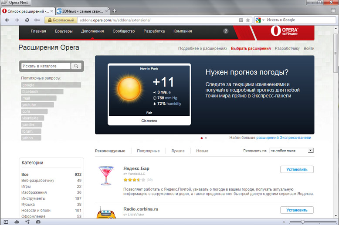Open the Opera Next menu button
Image resolution: width=339 pixels, height=225 pixels.
tap(17, 3)
